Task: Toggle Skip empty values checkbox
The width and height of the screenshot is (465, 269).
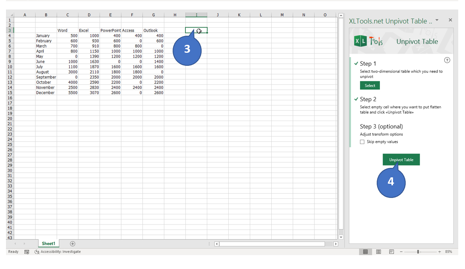Action: point(362,142)
